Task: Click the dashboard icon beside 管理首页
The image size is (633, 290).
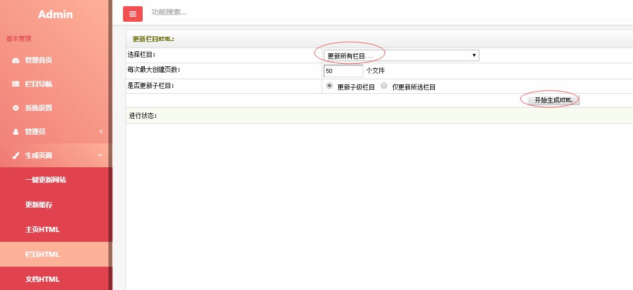Action: click(16, 60)
